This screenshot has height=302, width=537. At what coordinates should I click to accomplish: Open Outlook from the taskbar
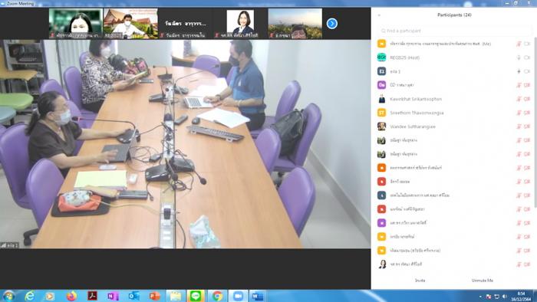click(134, 296)
